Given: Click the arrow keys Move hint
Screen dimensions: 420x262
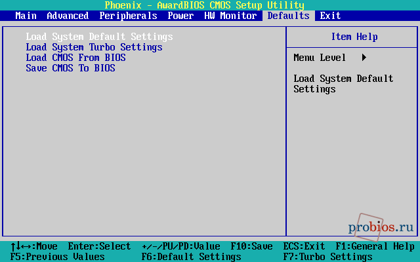Looking at the screenshot, I should tap(34, 246).
